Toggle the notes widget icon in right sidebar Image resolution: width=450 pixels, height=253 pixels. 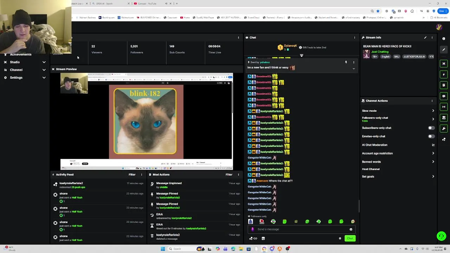444,85
